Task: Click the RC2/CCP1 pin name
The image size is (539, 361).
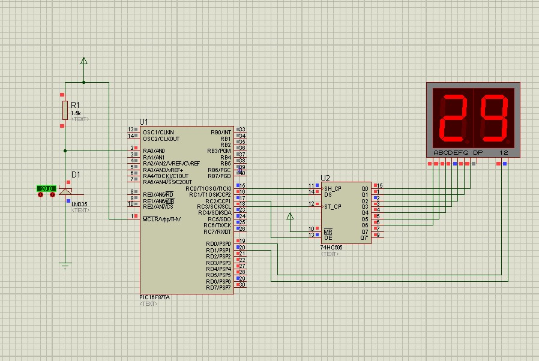Action: tap(218, 201)
